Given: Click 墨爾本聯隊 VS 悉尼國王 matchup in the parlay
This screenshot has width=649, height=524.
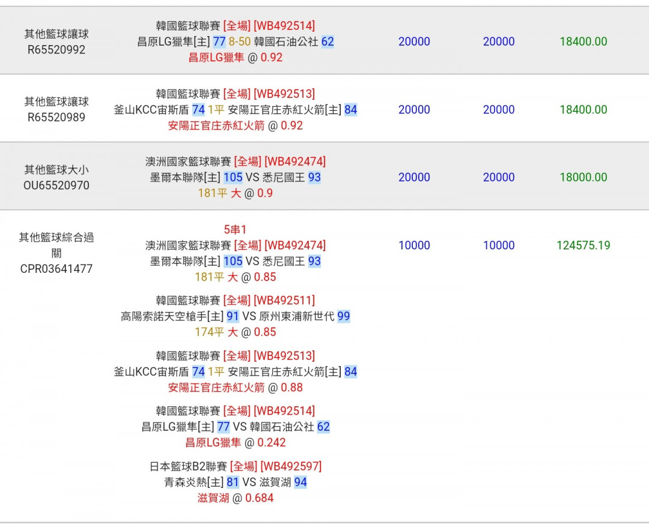Looking at the screenshot, I should pos(235,261).
